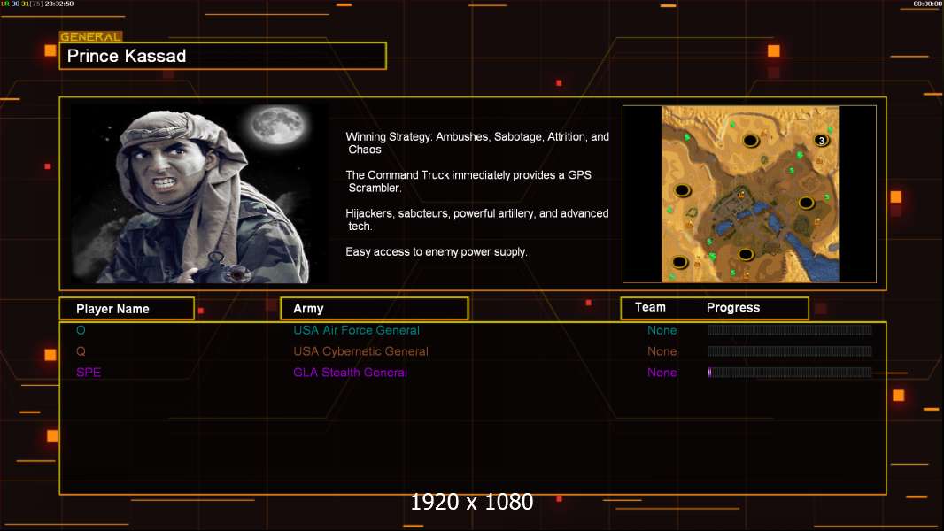Screen dimensions: 944x531
Task: Click USA Cybernetic General army entry
Action: [x=360, y=351]
